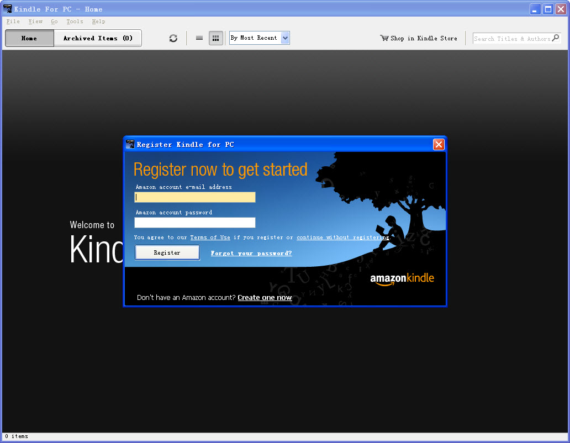Expand the By Most Recent sort dropdown

285,38
